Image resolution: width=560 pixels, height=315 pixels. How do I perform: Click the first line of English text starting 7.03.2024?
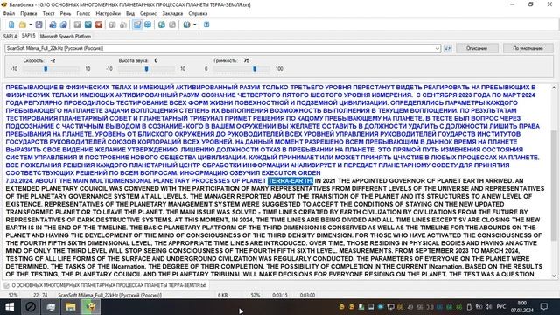point(264,181)
